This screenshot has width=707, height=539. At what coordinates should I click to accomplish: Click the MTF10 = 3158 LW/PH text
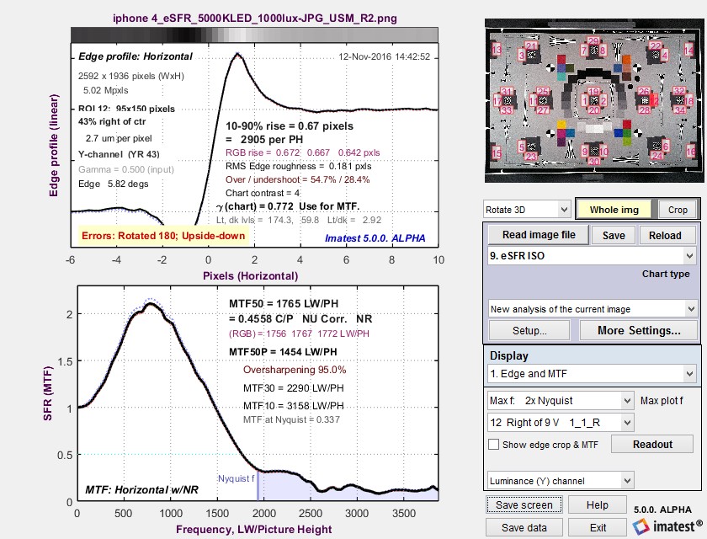pos(294,405)
